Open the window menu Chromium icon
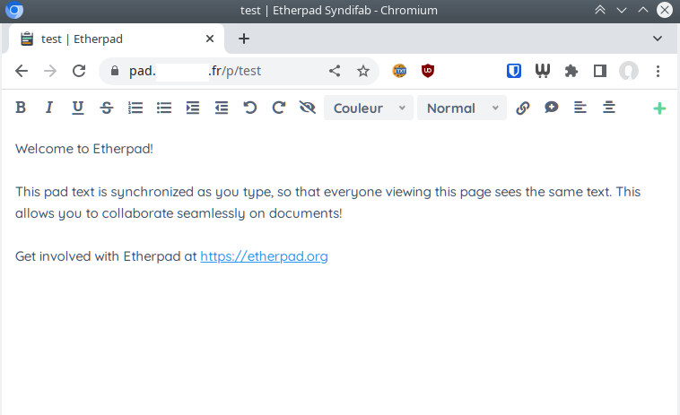 pos(14,11)
